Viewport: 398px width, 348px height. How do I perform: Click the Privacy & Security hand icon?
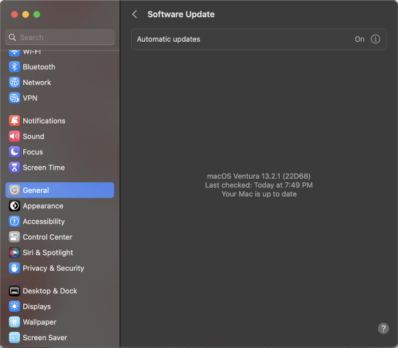(14, 268)
